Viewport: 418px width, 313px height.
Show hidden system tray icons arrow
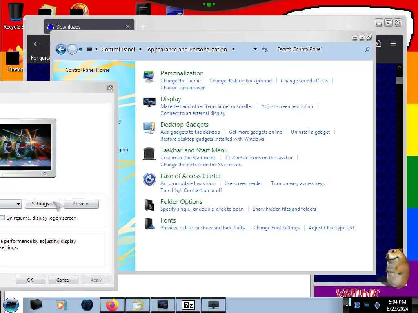click(347, 305)
